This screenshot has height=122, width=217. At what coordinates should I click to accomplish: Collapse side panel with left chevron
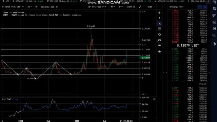[x=164, y=73]
